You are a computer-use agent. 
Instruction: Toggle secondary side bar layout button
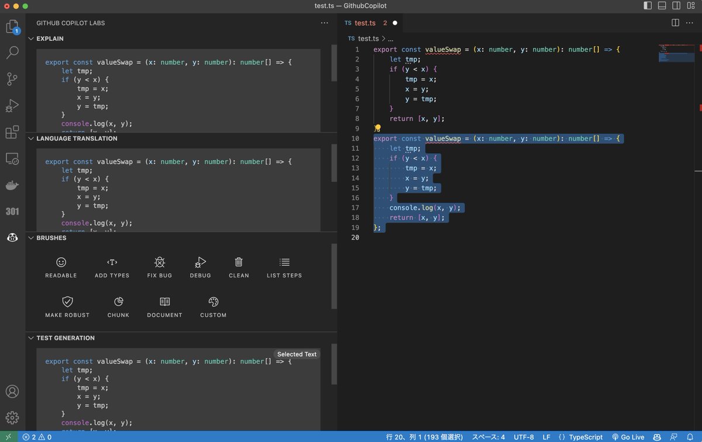click(677, 6)
